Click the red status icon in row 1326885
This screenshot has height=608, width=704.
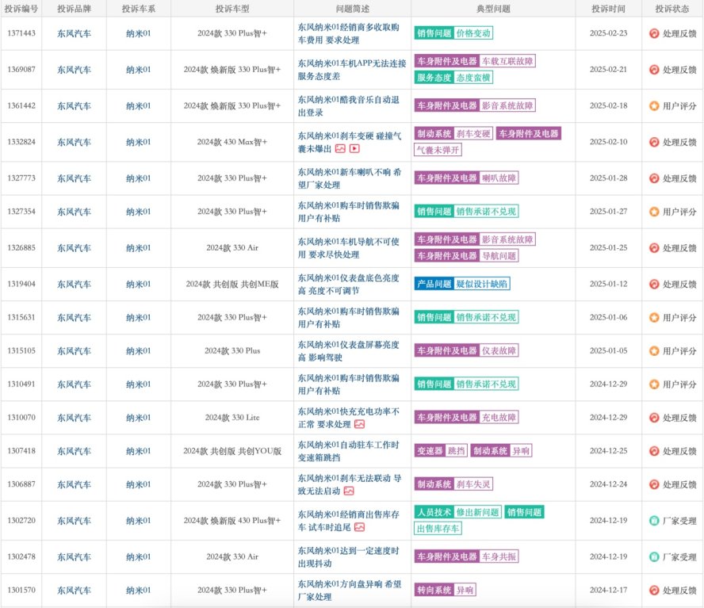point(654,248)
